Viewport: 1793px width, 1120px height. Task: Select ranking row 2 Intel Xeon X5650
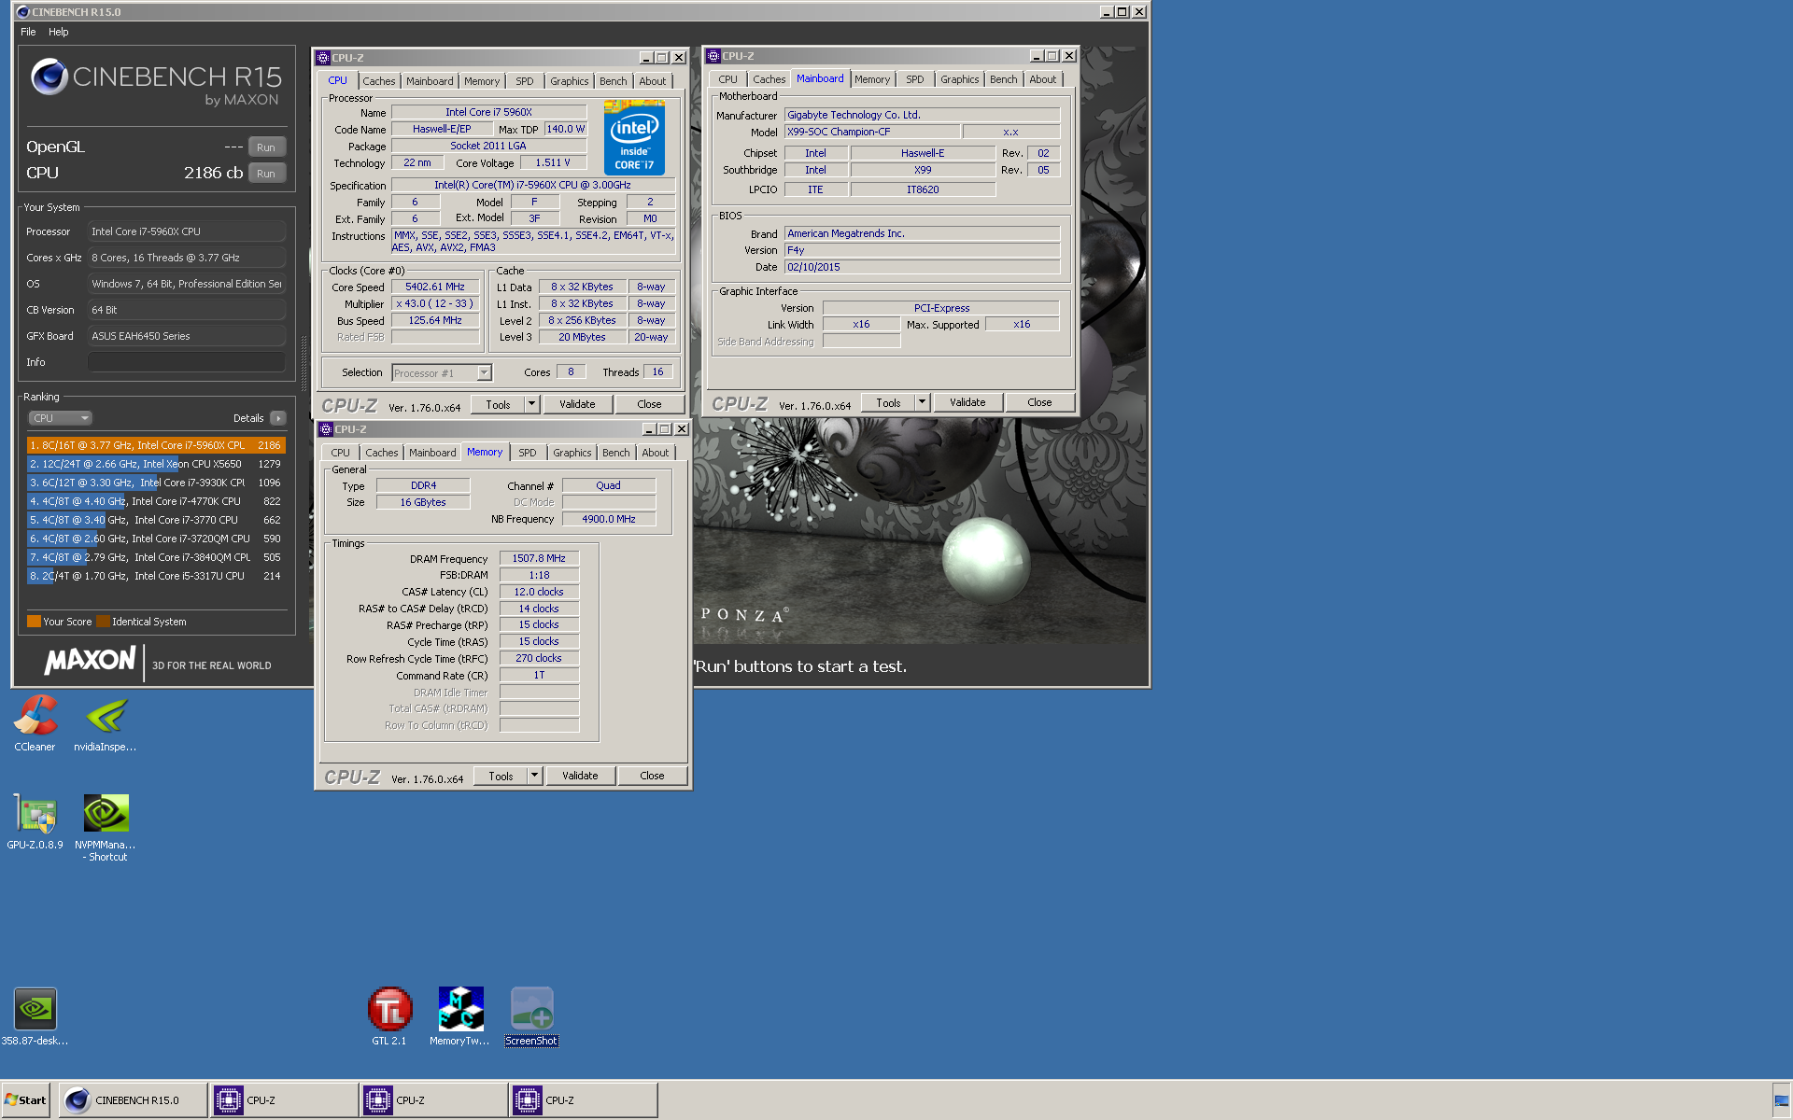click(x=156, y=464)
